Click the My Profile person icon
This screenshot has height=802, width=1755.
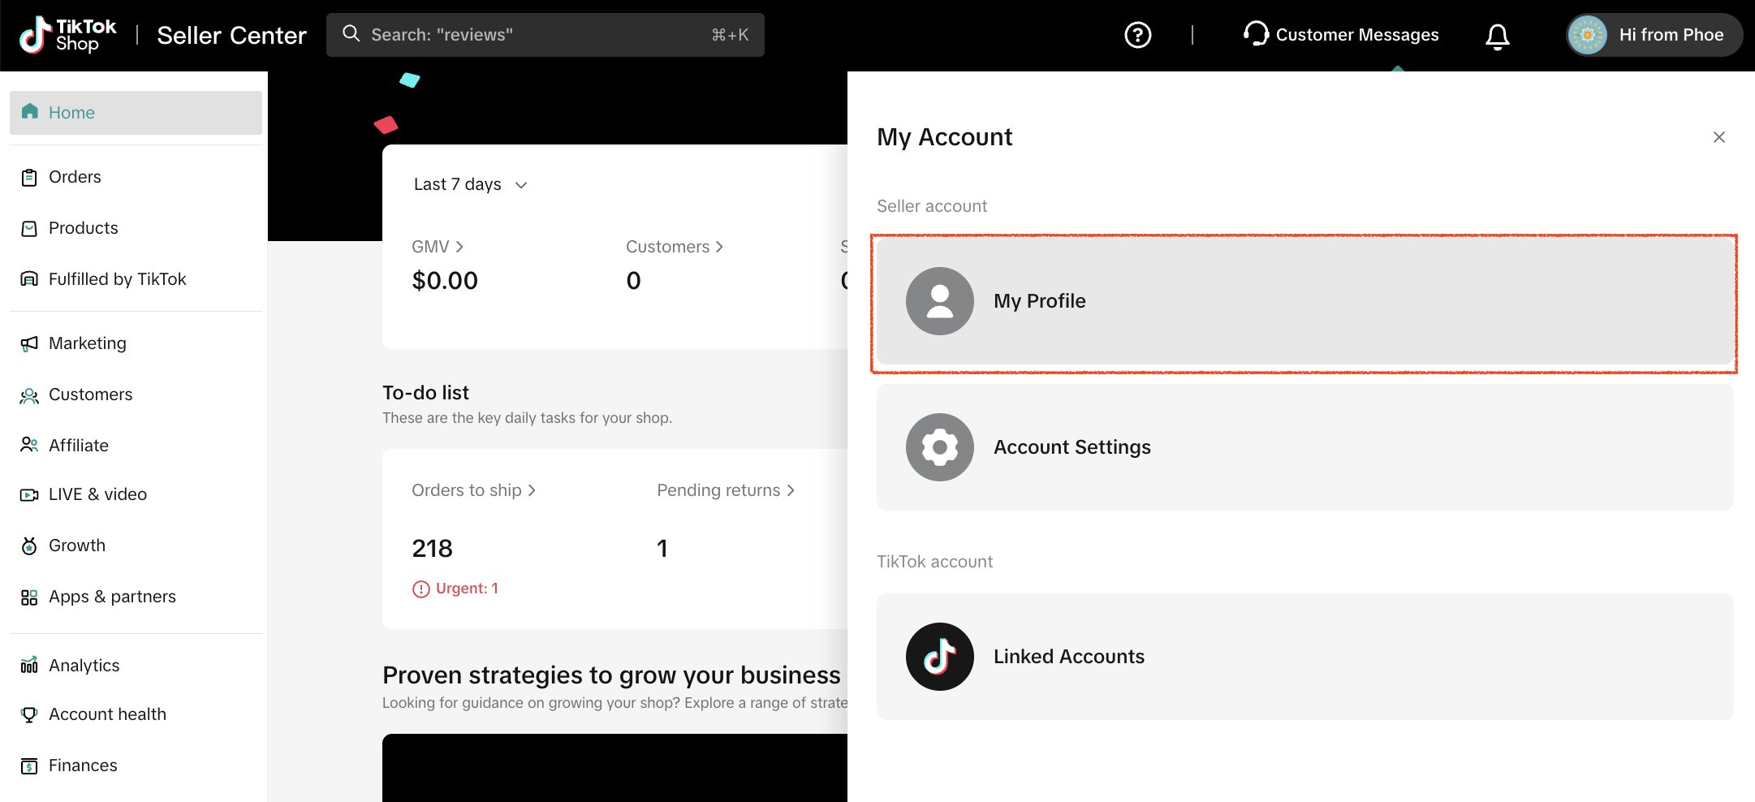(939, 301)
